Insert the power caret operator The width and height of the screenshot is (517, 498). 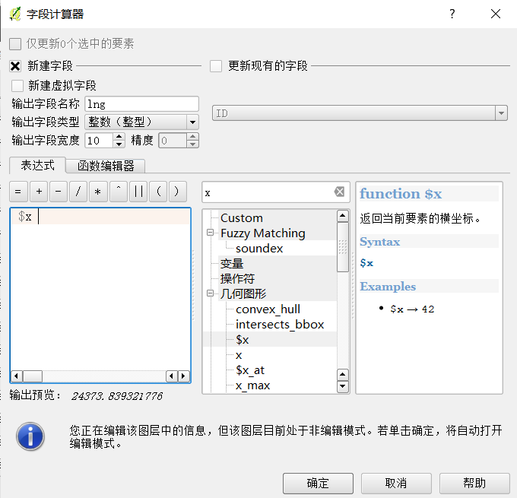(x=119, y=192)
